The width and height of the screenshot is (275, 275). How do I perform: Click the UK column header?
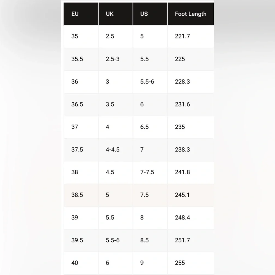[x=116, y=14]
